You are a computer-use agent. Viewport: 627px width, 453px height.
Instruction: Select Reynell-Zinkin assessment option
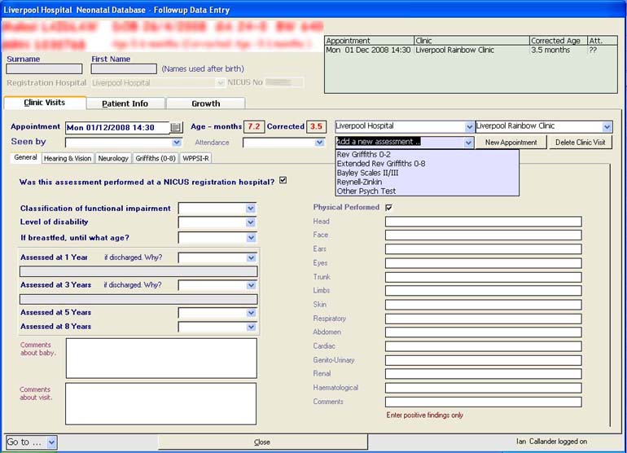tap(360, 182)
